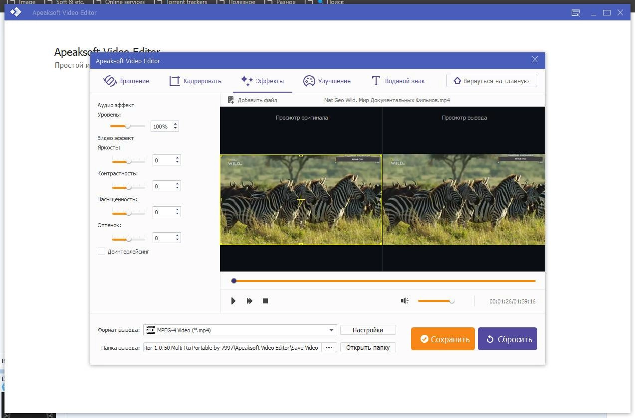Click Открыть папку button
635x418 pixels.
pos(368,347)
